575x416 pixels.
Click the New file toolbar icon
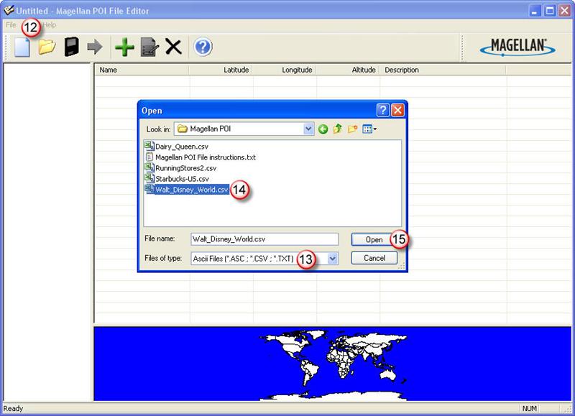[x=22, y=47]
